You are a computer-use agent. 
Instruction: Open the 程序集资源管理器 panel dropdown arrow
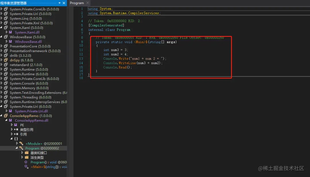pos(59,3)
